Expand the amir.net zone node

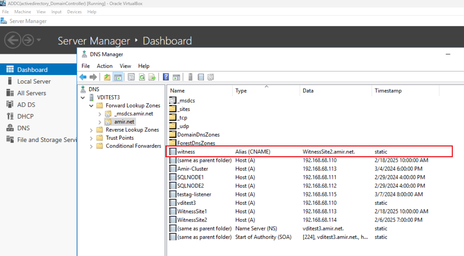click(100, 122)
